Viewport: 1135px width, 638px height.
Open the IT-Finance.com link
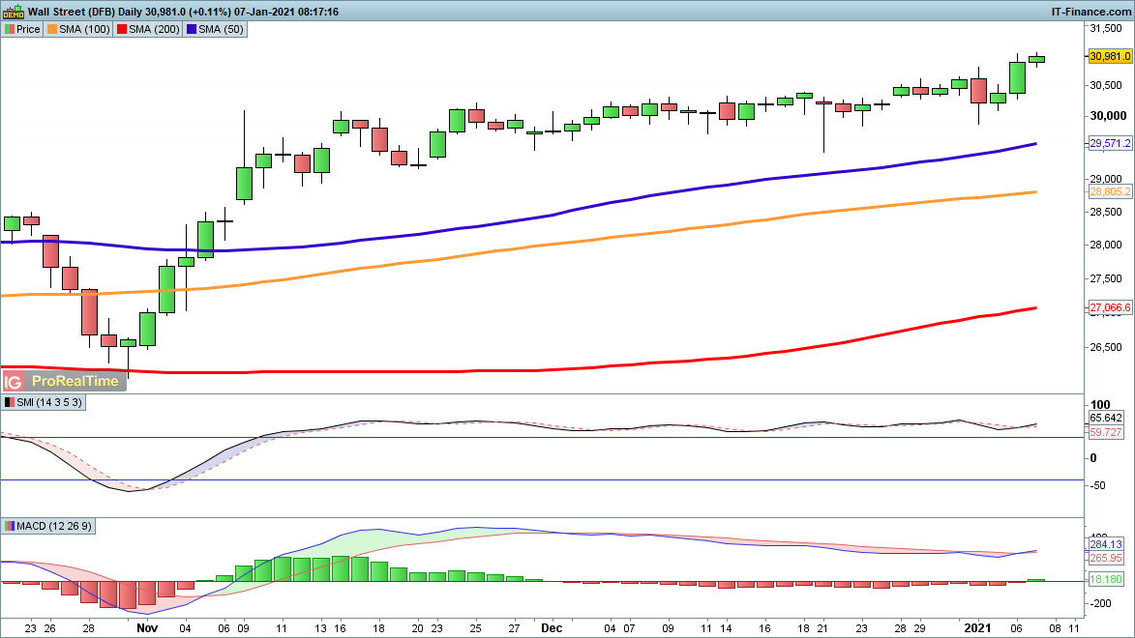1091,11
